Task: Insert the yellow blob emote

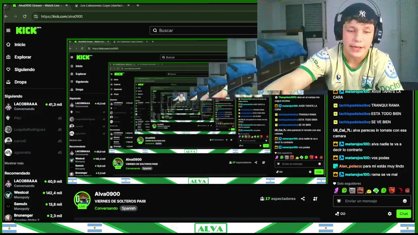Action: pyautogui.click(x=368, y=191)
